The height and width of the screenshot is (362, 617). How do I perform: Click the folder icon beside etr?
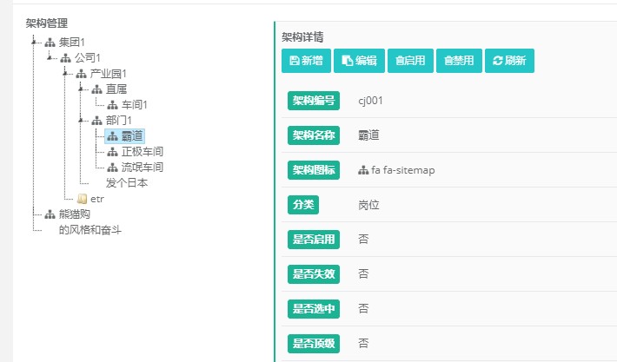point(82,199)
